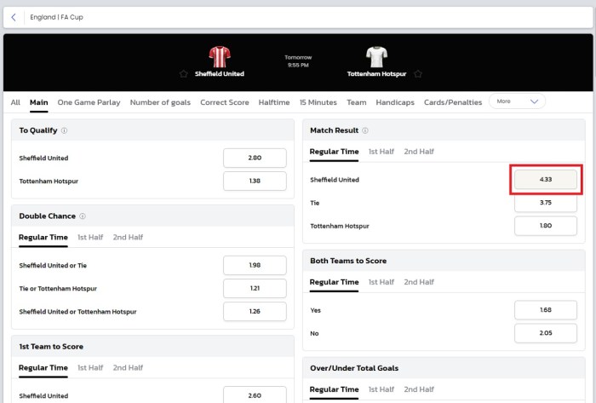
Task: Open the info icon next to To Qualify
Action: [64, 130]
